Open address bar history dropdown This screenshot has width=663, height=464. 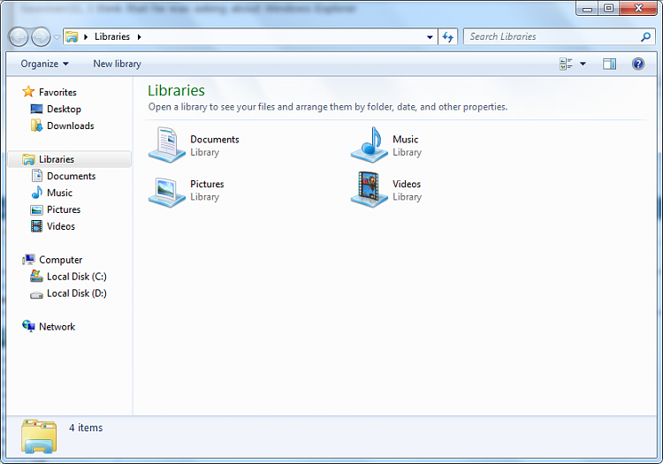pos(430,37)
